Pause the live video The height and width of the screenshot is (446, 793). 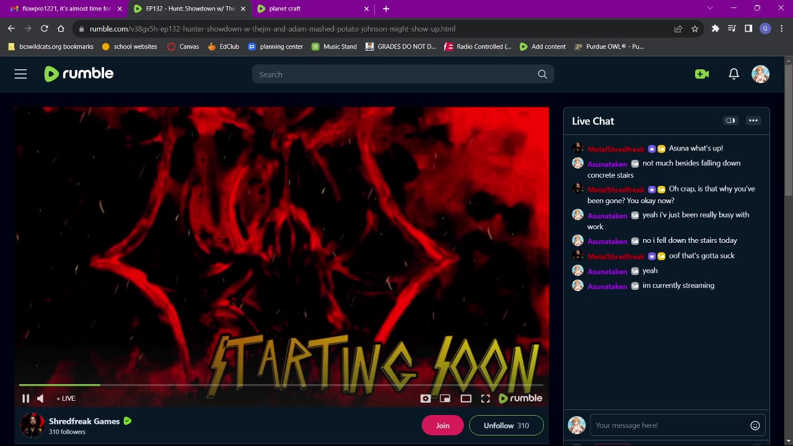tap(25, 398)
